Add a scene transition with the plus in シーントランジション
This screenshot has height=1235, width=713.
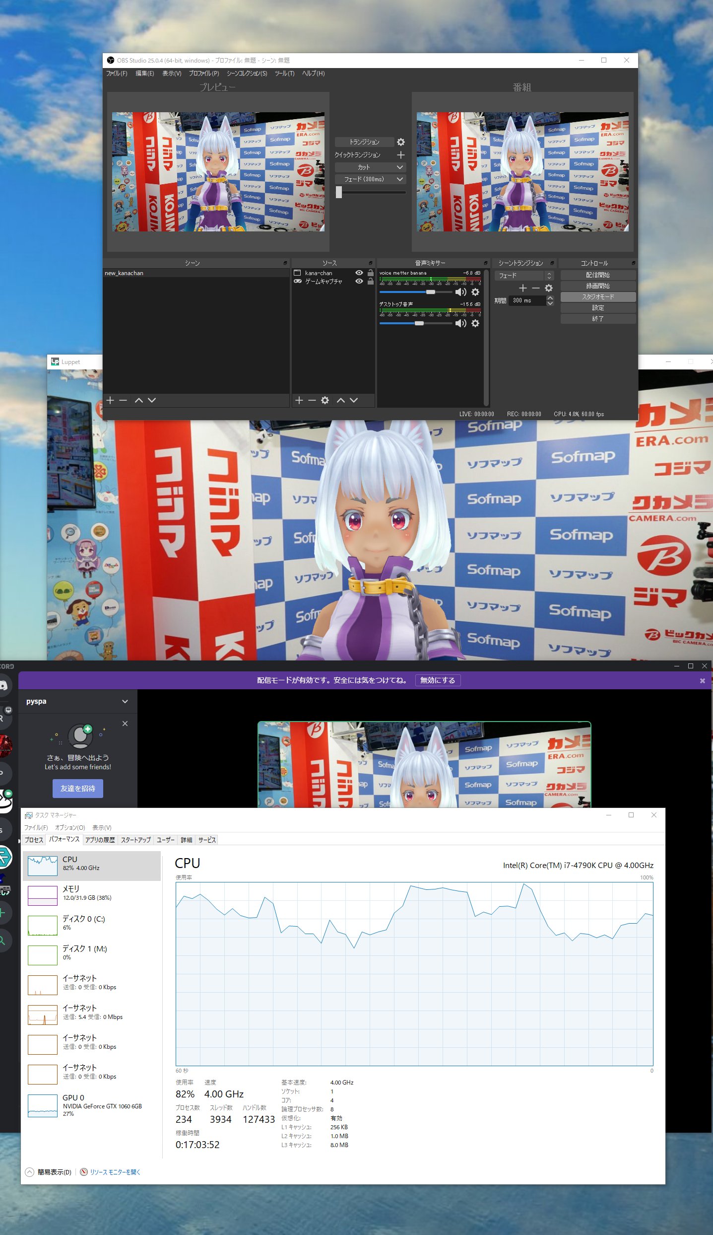point(522,288)
